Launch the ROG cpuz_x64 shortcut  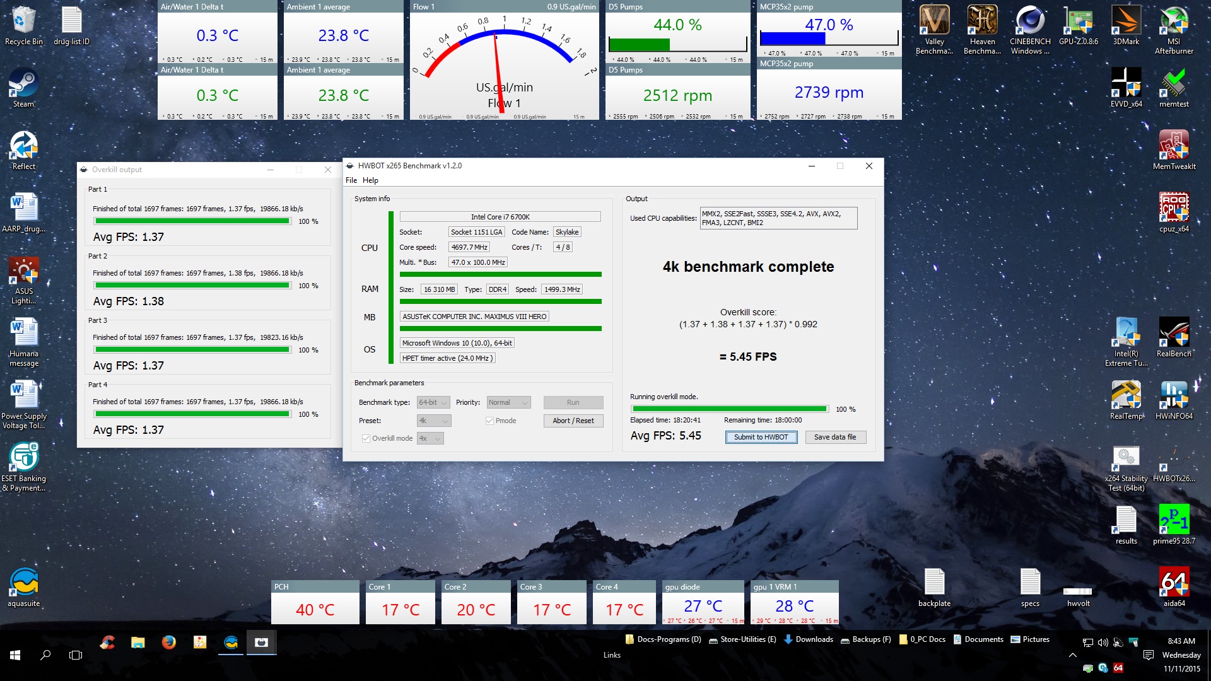[1174, 213]
